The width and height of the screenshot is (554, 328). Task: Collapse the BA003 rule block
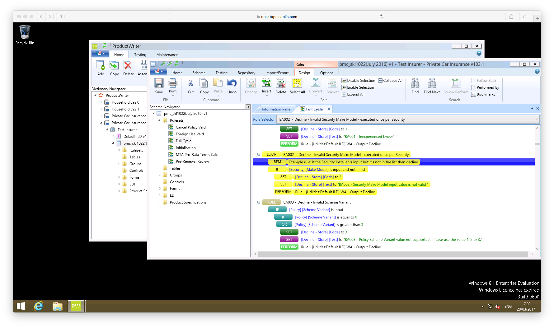(259, 202)
